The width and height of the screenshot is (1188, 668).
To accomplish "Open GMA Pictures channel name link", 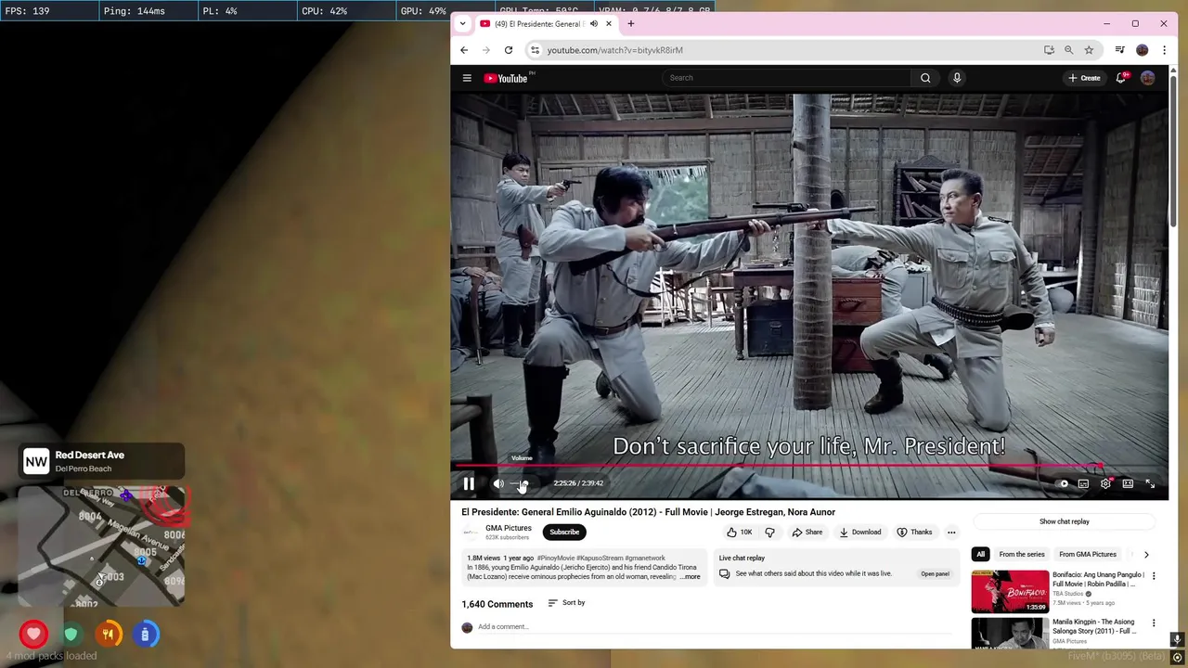I will (x=509, y=528).
